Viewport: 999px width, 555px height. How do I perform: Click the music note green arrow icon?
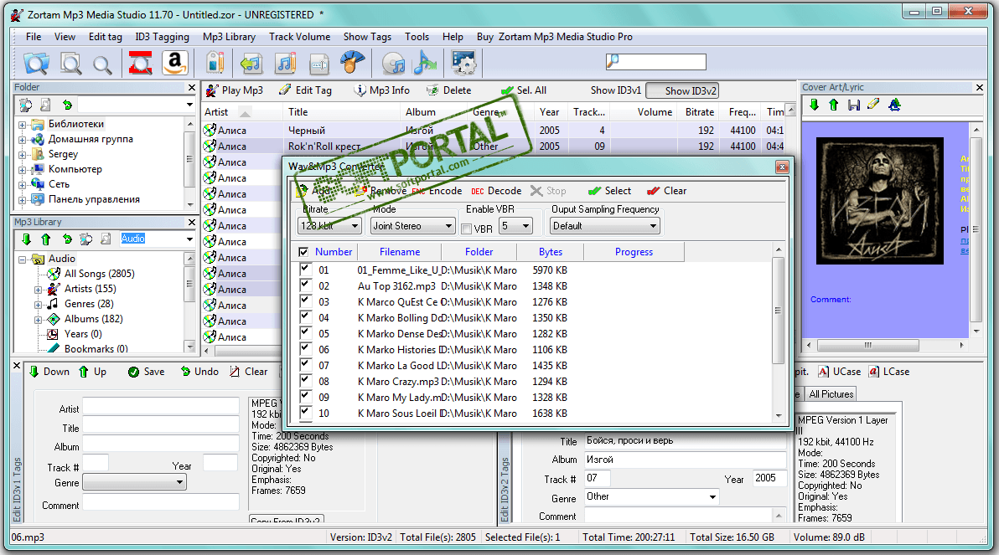click(251, 63)
